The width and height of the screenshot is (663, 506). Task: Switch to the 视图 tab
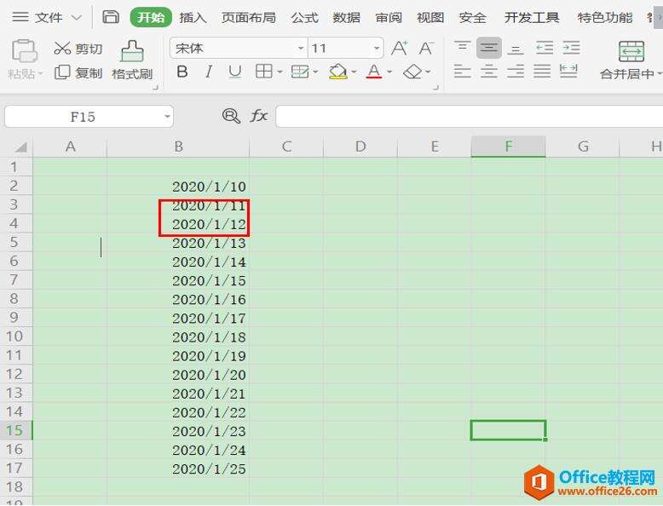point(430,17)
